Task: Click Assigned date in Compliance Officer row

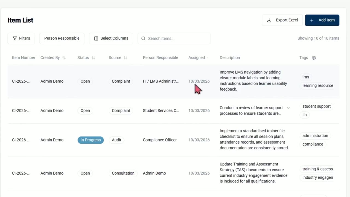Action: (x=199, y=140)
